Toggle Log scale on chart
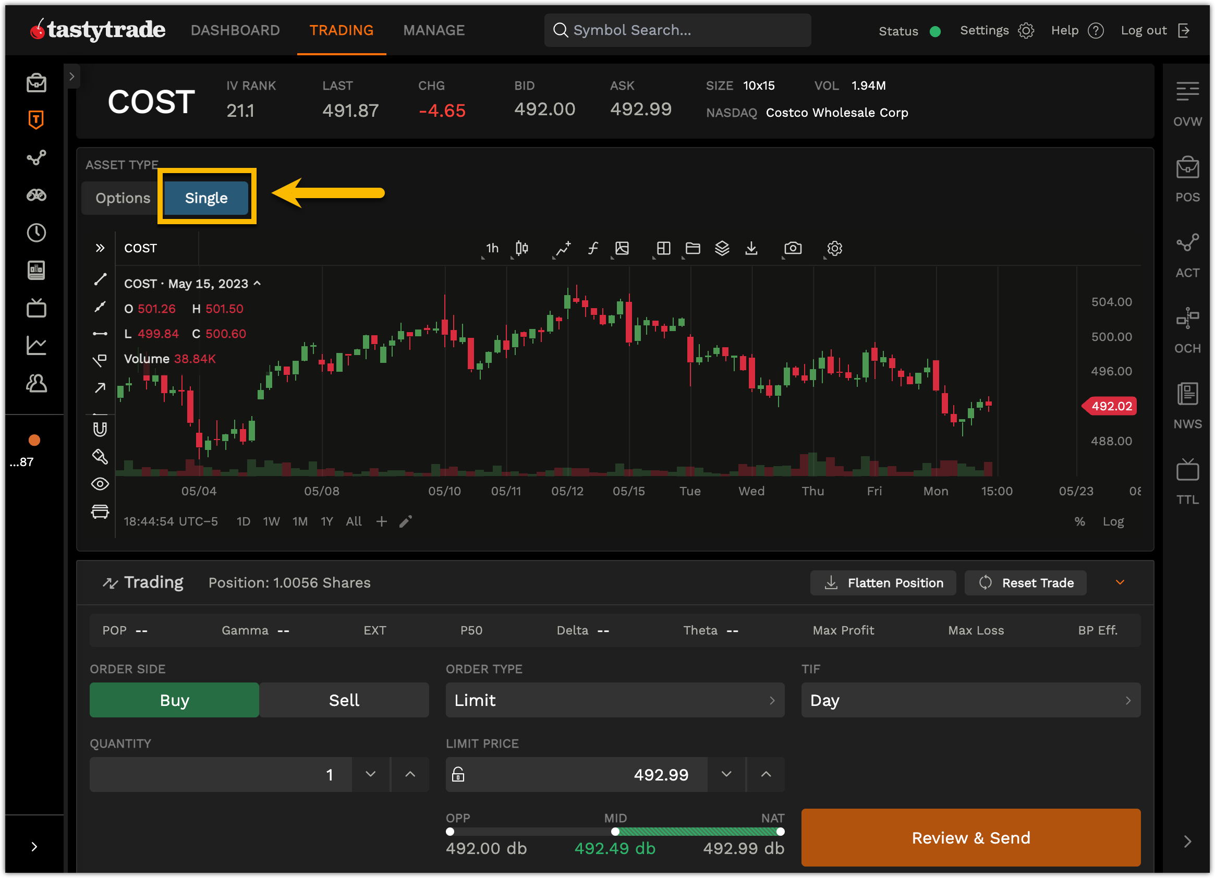This screenshot has width=1215, height=878. [1113, 521]
